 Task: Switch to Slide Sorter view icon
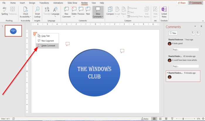161,119
